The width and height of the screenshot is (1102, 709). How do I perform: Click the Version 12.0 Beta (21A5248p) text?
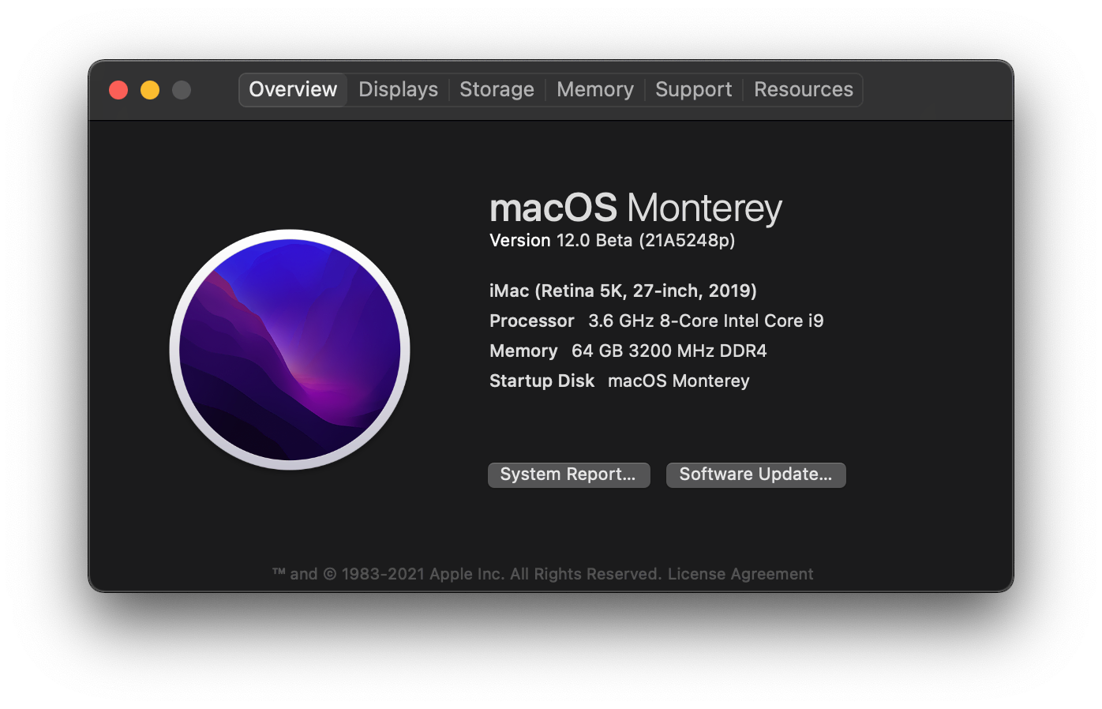point(612,240)
